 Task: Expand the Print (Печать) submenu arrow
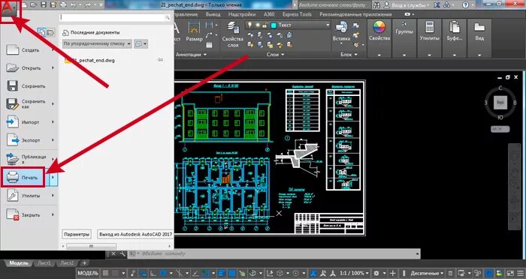[x=53, y=178]
